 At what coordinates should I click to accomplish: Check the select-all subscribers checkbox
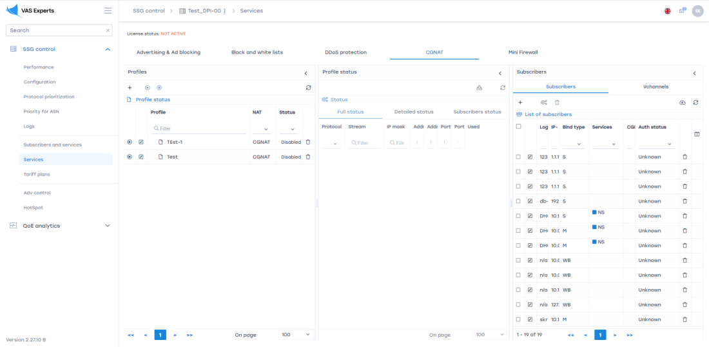click(x=518, y=127)
